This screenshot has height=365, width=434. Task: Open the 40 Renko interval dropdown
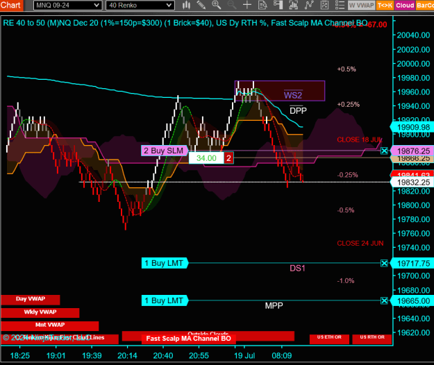pyautogui.click(x=140, y=6)
